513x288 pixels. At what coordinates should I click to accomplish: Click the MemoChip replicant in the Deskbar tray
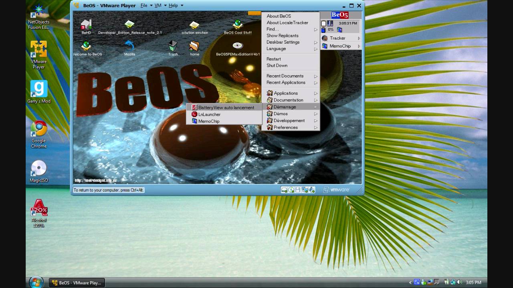pos(339,30)
